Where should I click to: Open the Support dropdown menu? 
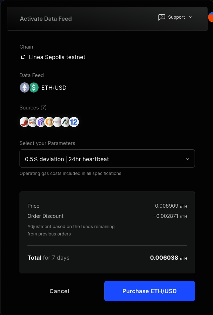(175, 17)
